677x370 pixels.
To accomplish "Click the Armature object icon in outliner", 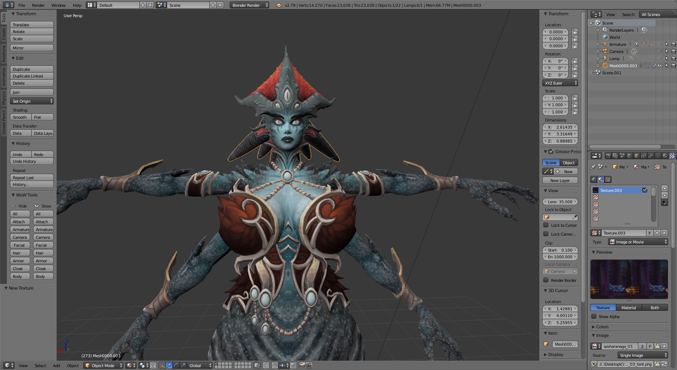I will [605, 44].
